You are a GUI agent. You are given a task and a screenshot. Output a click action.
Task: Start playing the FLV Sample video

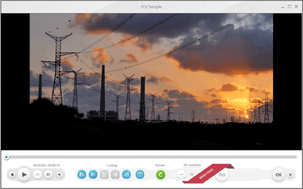point(25,175)
